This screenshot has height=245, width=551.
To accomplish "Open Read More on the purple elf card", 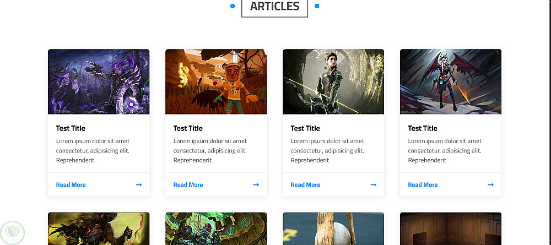I will click(71, 184).
